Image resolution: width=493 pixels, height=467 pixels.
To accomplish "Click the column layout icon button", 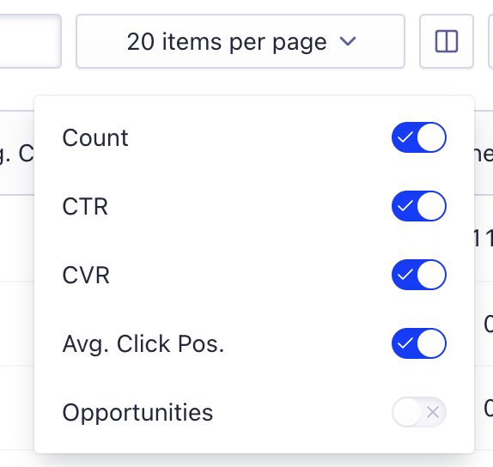I will point(447,41).
